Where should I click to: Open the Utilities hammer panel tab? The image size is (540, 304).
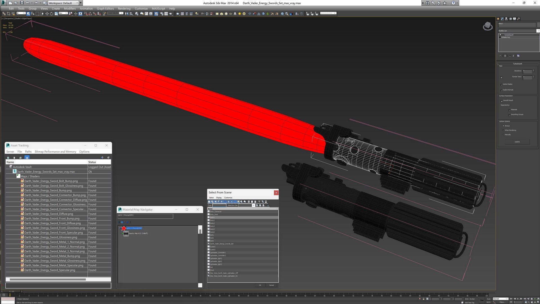point(519,19)
